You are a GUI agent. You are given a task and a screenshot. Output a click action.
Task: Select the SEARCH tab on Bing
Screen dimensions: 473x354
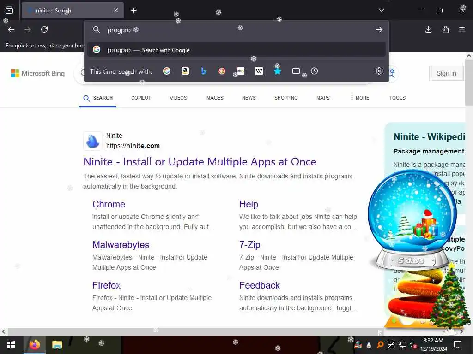[98, 98]
